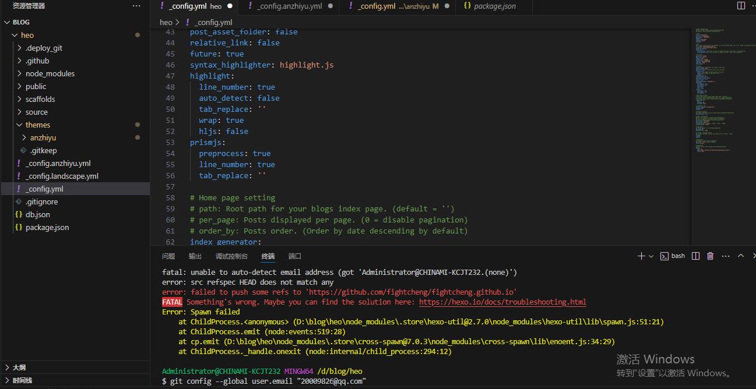The image size is (756, 389).
Task: Collapse the themes folder
Action: [x=37, y=125]
